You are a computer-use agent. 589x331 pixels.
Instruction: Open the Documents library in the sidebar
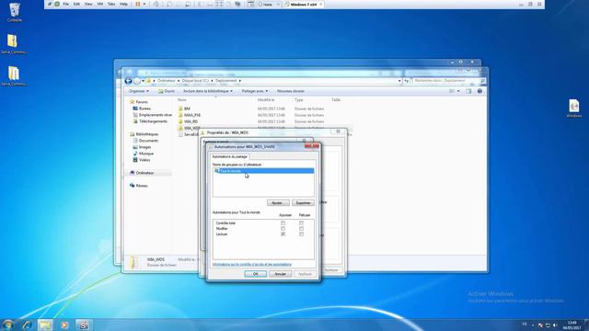pyautogui.click(x=145, y=141)
